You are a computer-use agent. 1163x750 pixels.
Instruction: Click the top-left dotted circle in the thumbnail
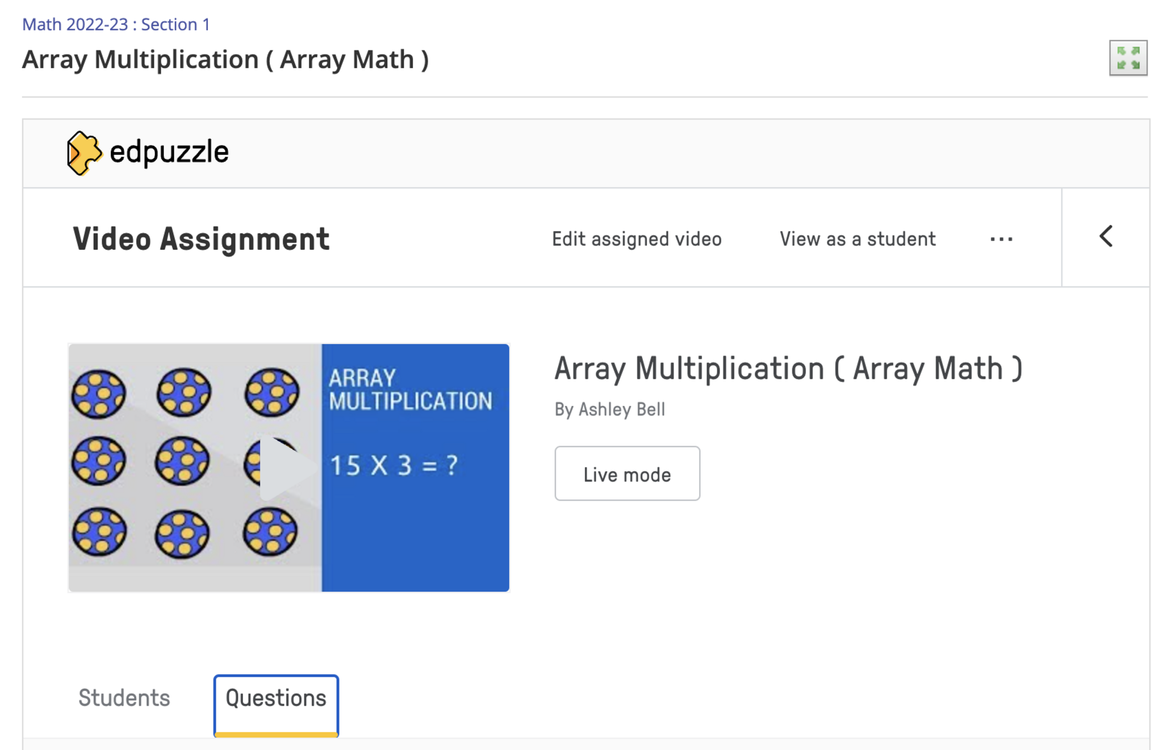99,393
